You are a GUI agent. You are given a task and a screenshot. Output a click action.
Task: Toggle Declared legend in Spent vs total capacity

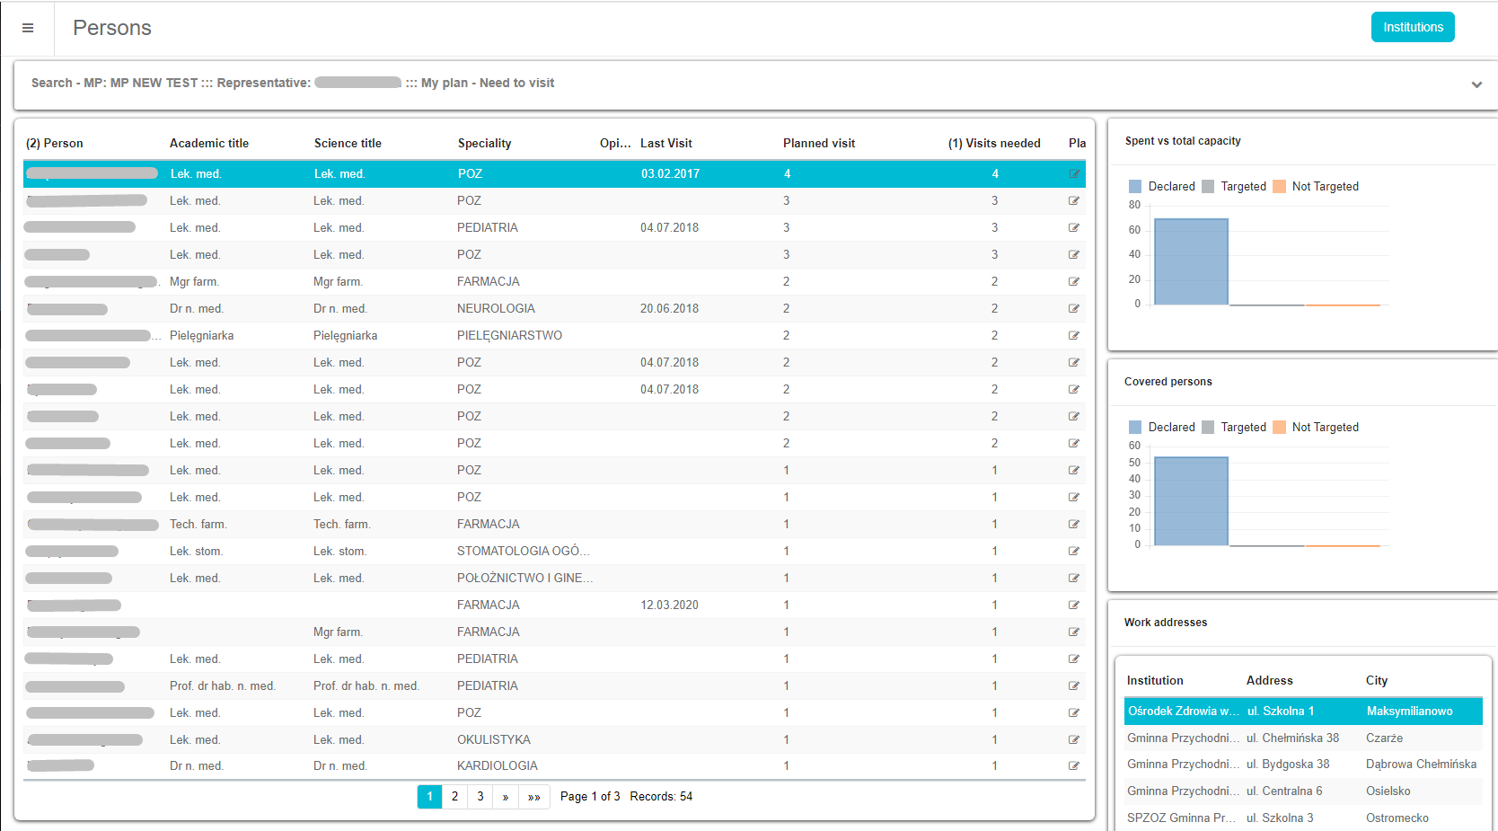(1161, 187)
